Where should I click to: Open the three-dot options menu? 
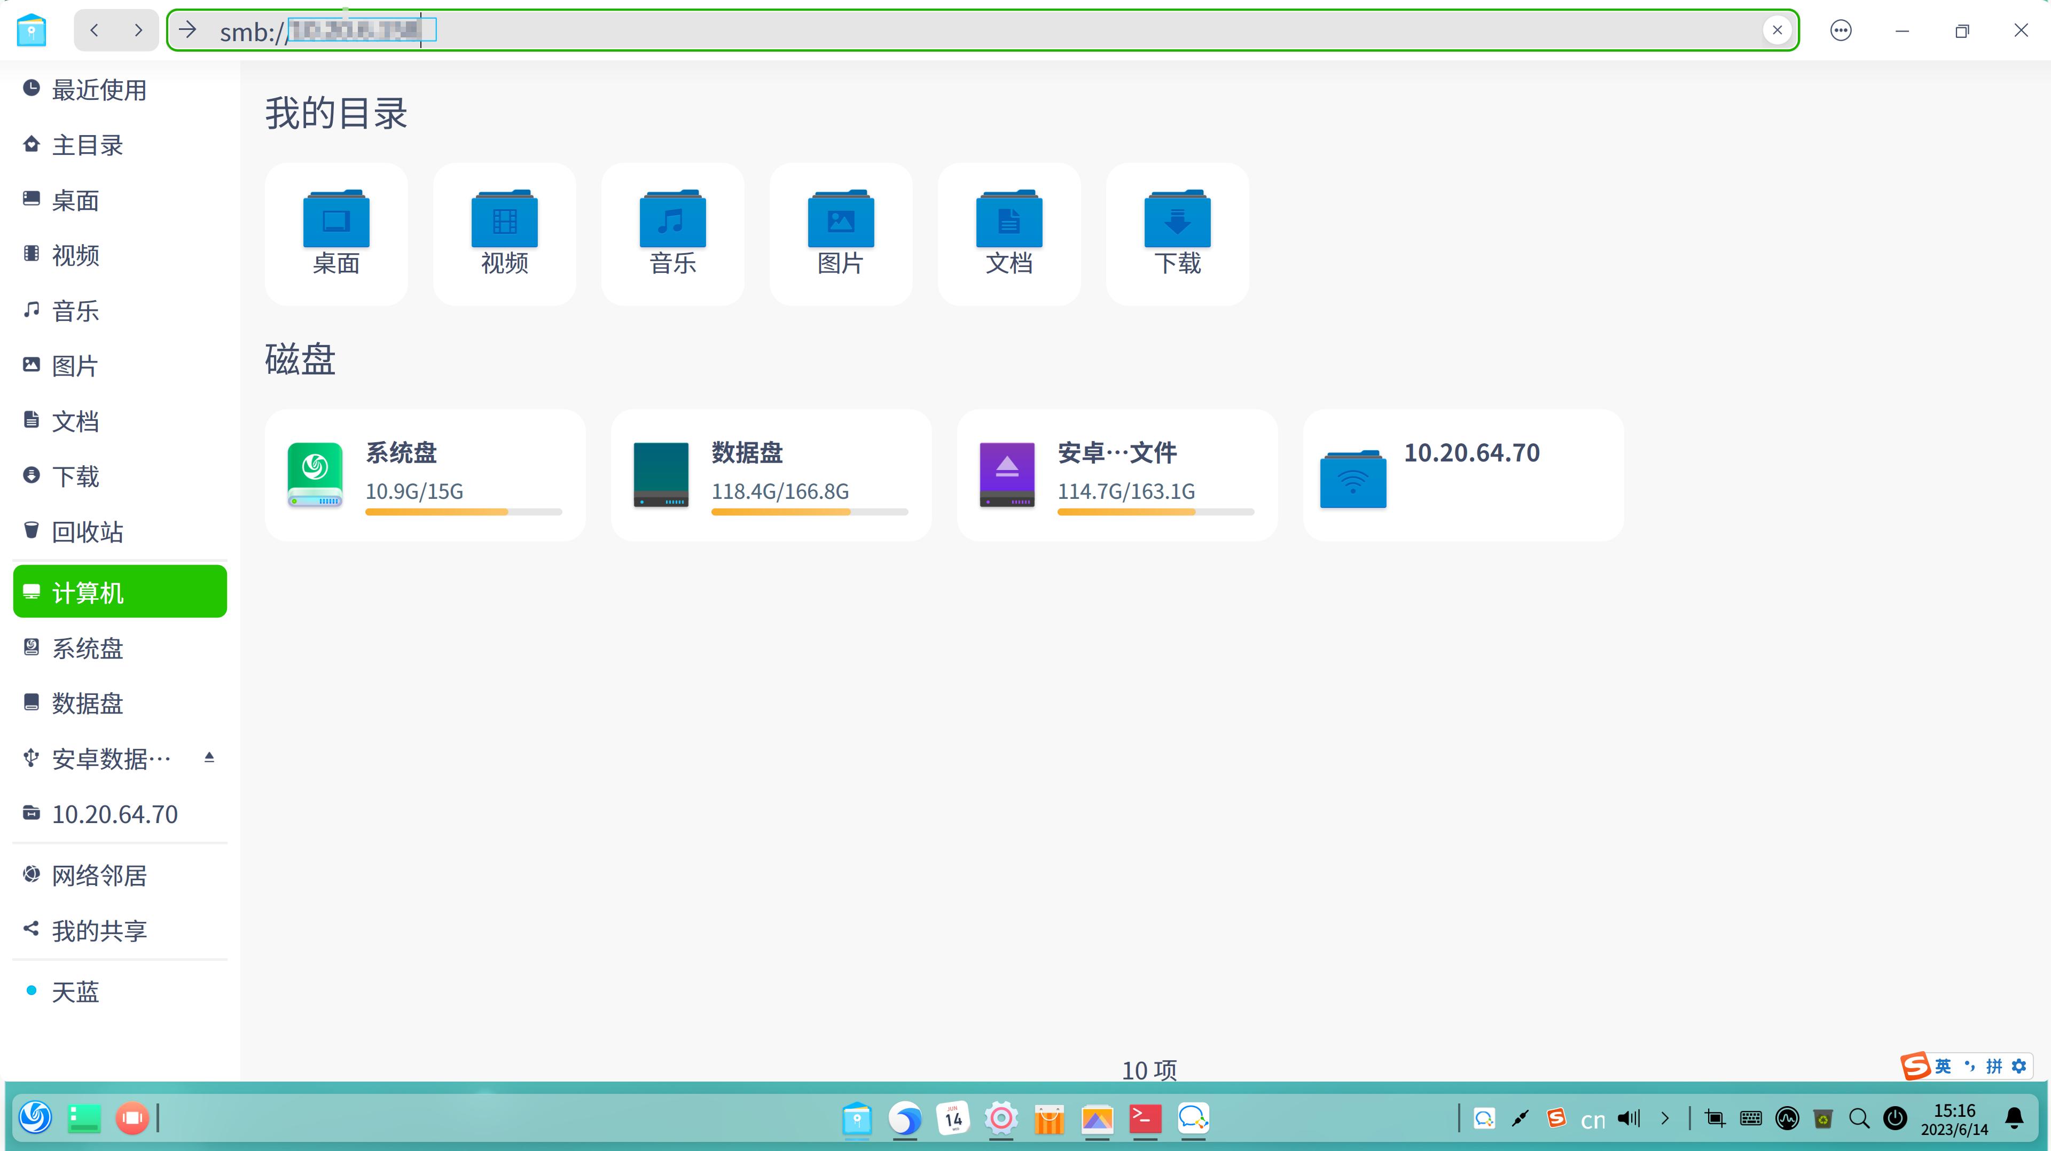pyautogui.click(x=1841, y=30)
